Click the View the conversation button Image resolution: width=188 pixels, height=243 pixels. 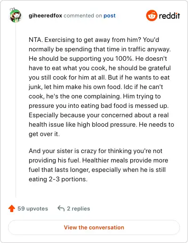(x=94, y=227)
